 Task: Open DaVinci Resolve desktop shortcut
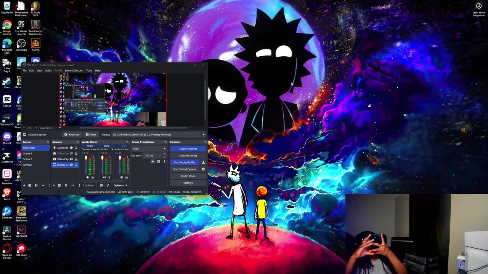(7, 233)
